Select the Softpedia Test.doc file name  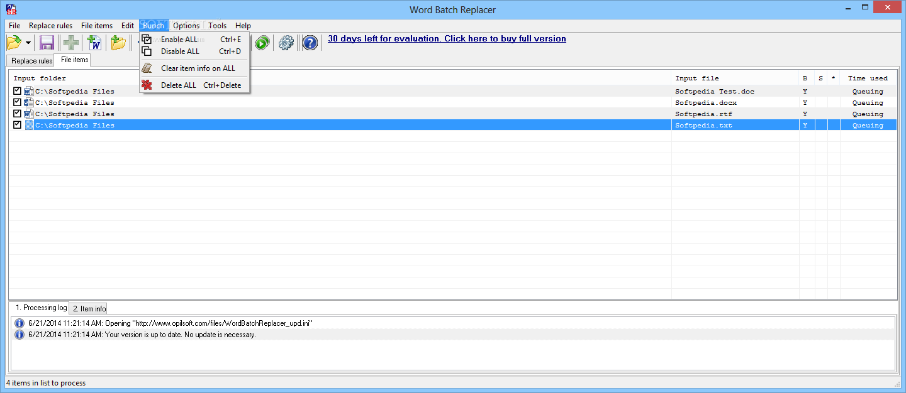[715, 92]
